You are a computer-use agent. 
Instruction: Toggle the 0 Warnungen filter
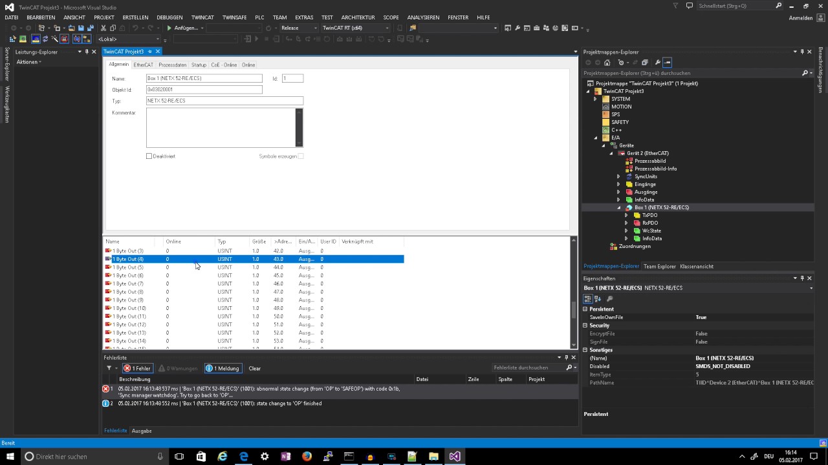(x=178, y=368)
